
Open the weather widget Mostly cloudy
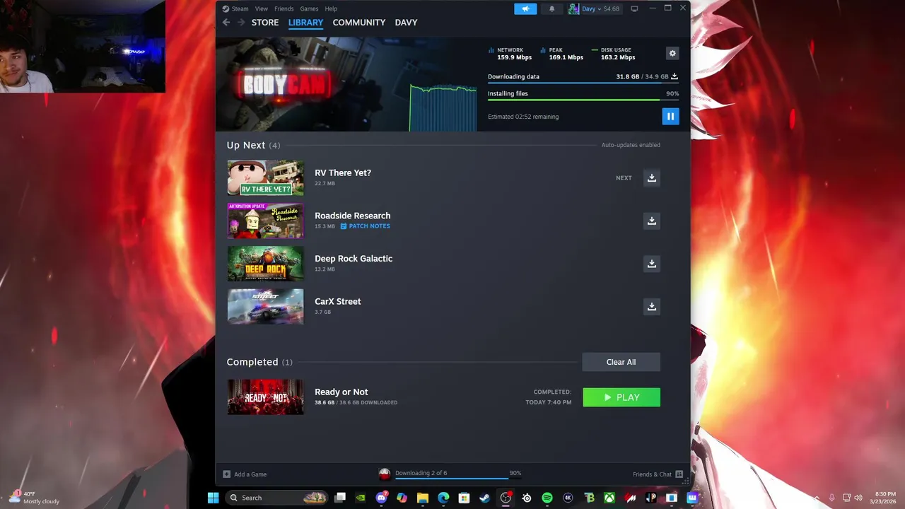click(33, 498)
